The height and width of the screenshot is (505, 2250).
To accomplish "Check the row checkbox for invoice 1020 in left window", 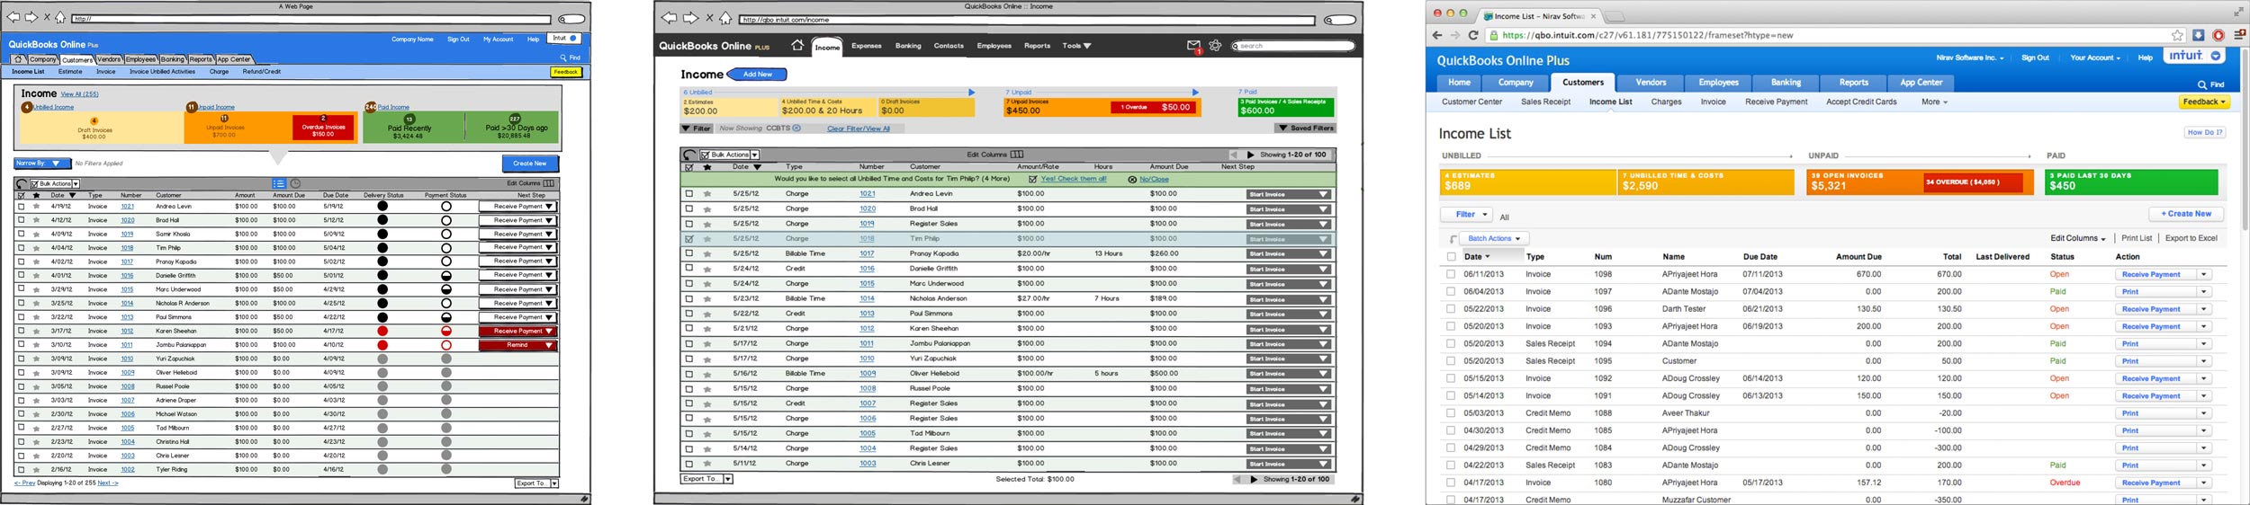I will coord(22,220).
